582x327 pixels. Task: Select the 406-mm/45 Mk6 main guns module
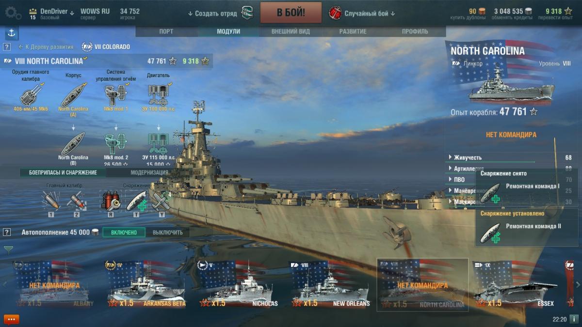[x=30, y=92]
